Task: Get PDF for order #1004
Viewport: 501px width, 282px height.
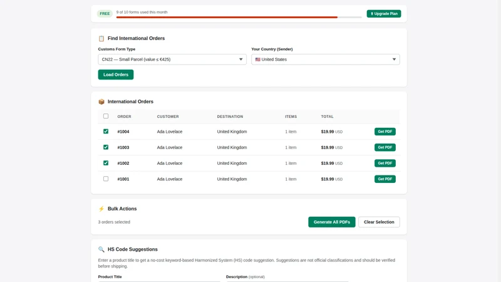Action: pyautogui.click(x=385, y=132)
